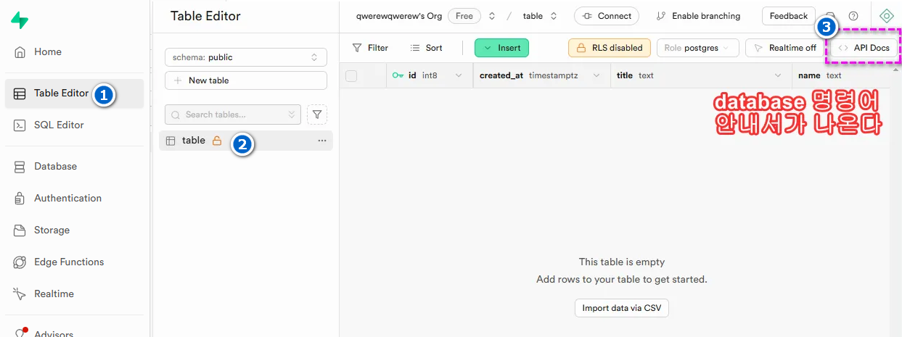902x337 pixels.
Task: Expand the id column header menu
Action: pos(459,75)
